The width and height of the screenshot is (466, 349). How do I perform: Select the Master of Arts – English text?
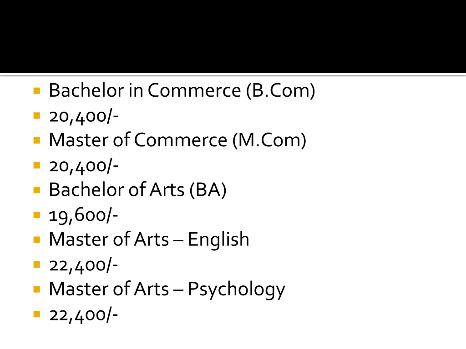click(149, 239)
